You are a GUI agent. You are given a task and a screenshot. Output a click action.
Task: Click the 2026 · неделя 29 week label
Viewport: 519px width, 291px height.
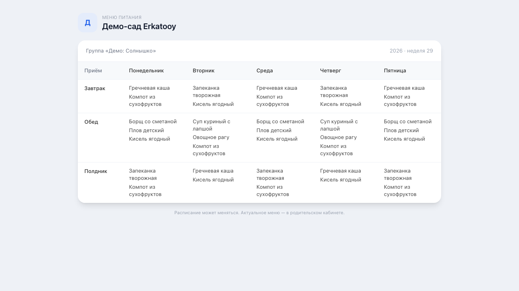[411, 51]
